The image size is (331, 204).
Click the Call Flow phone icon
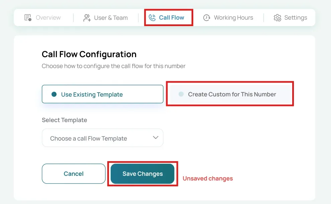tap(152, 18)
